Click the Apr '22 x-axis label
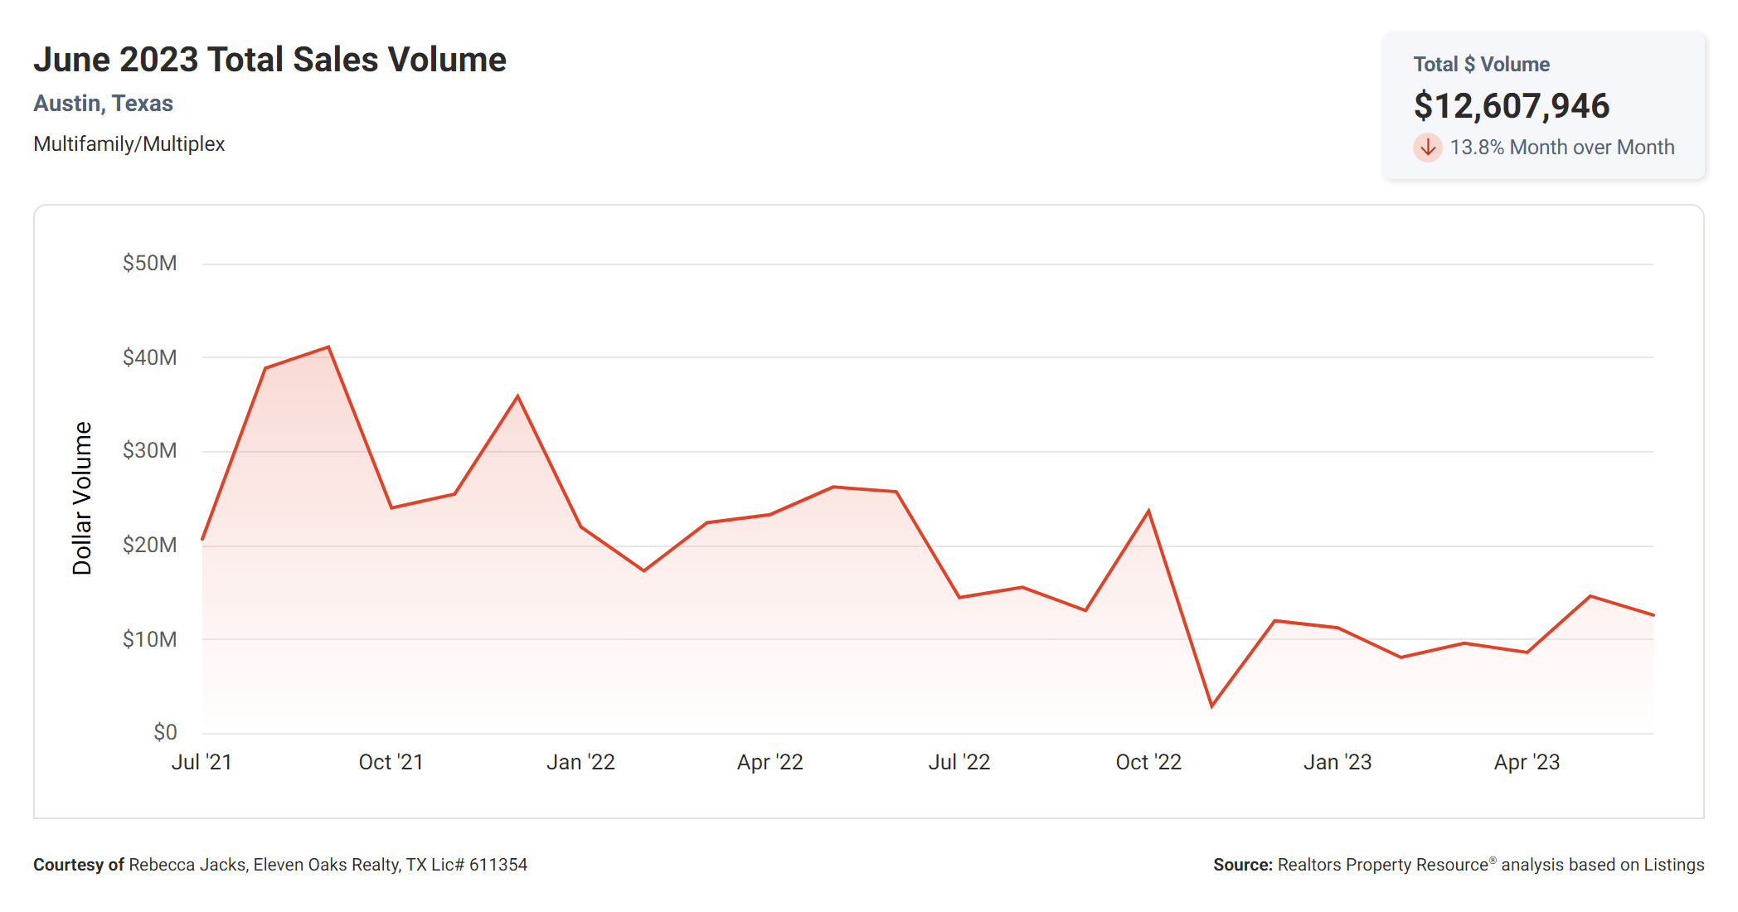 (769, 762)
